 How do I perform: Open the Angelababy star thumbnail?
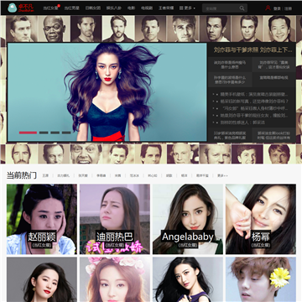[188, 219]
